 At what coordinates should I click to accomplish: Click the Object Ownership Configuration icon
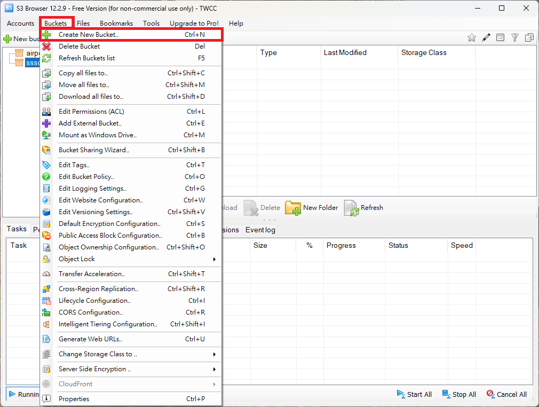[x=46, y=247]
